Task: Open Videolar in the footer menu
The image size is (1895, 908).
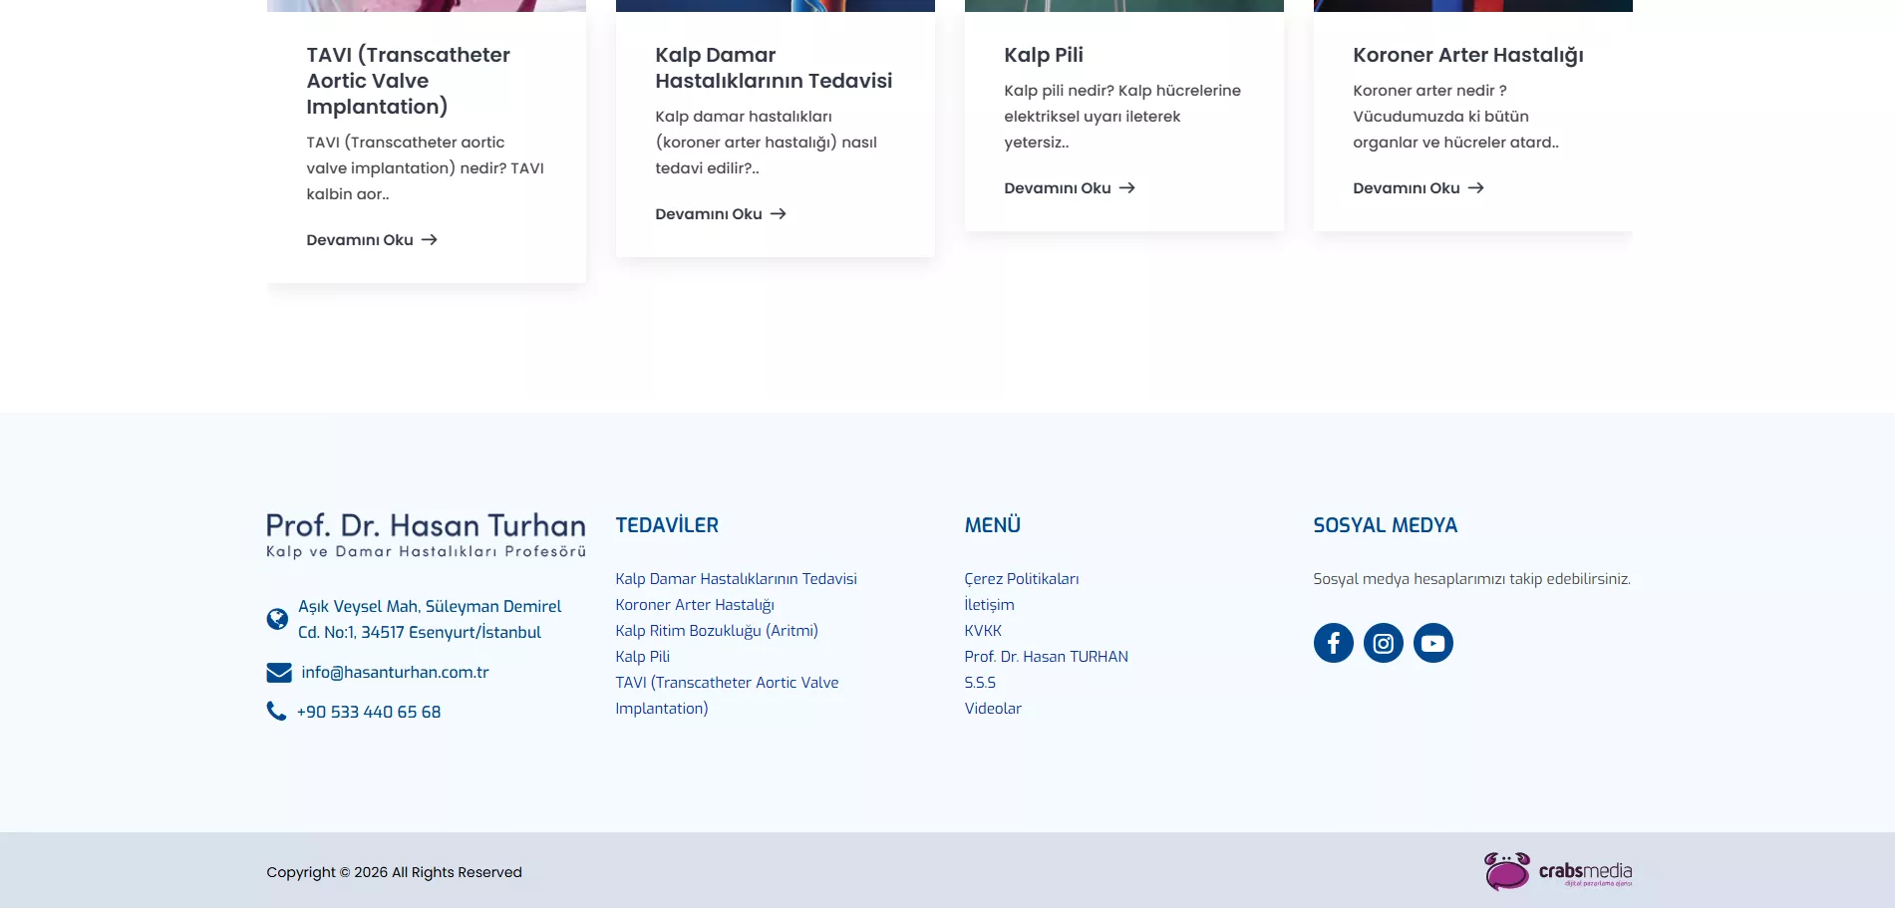Action: (x=993, y=709)
